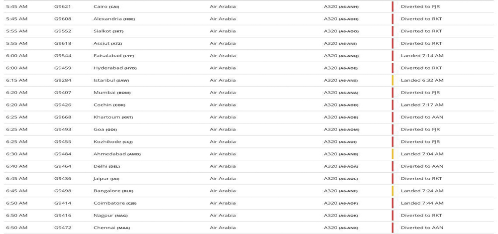Image resolution: width=498 pixels, height=234 pixels.
Task: Open flight G9459 to Hyderabad
Action: click(63, 68)
